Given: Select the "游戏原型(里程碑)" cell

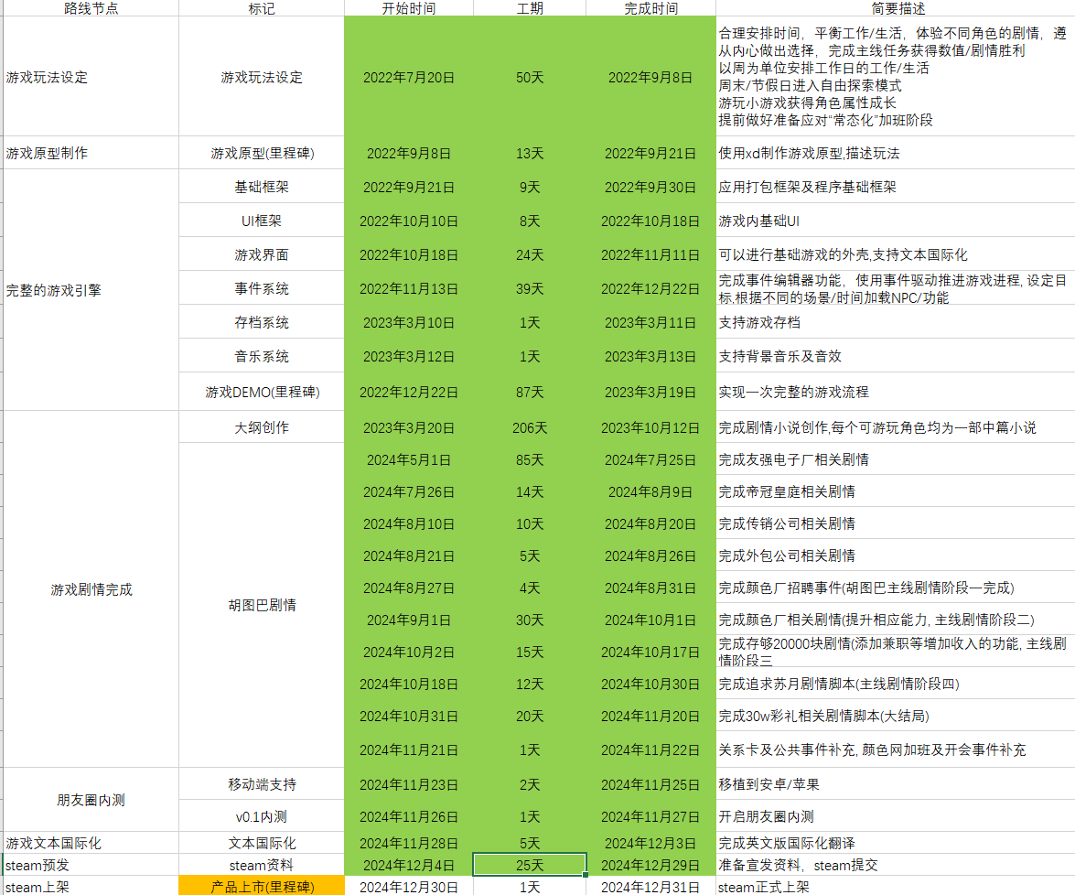Looking at the screenshot, I should coord(262,153).
